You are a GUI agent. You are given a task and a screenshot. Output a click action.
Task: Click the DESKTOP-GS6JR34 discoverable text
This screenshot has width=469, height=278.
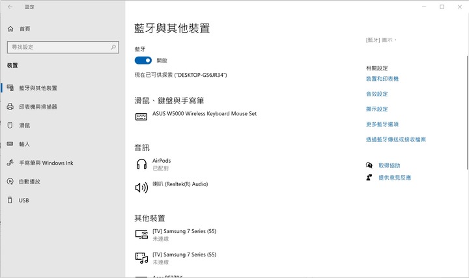[180, 75]
